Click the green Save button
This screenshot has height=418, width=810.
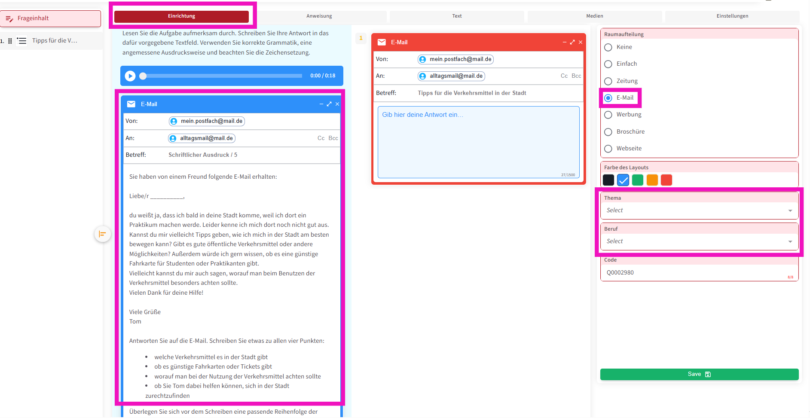(699, 374)
